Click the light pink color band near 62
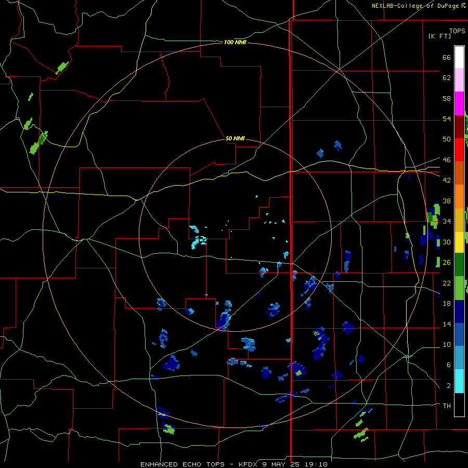This screenshot has width=468, height=468. pos(459,80)
